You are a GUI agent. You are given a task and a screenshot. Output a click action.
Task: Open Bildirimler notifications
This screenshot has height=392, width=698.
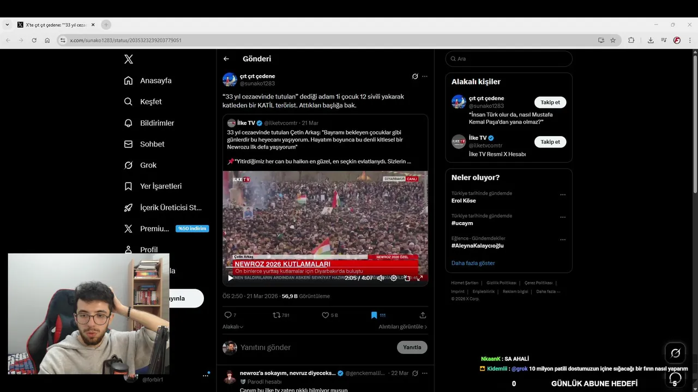coord(149,123)
